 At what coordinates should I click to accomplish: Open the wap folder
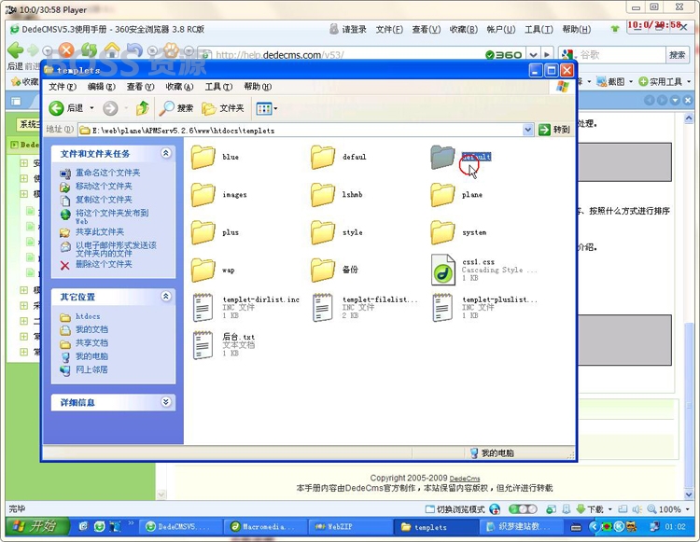point(203,270)
